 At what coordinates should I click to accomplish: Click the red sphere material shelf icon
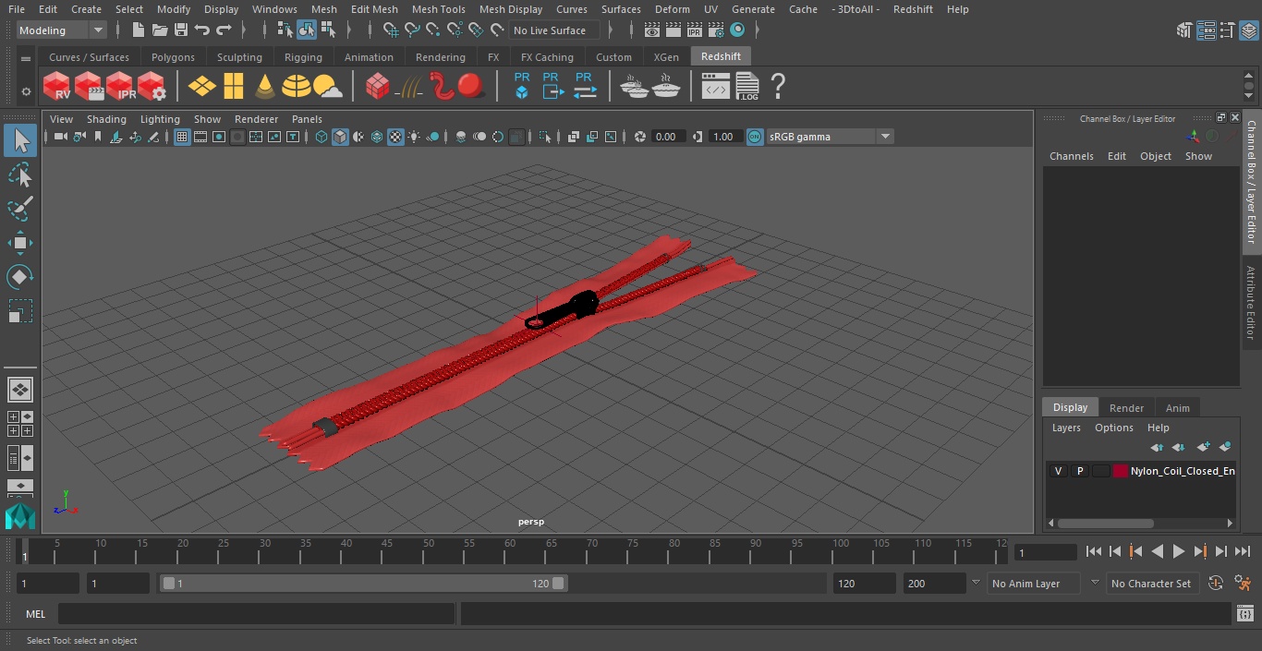(471, 87)
